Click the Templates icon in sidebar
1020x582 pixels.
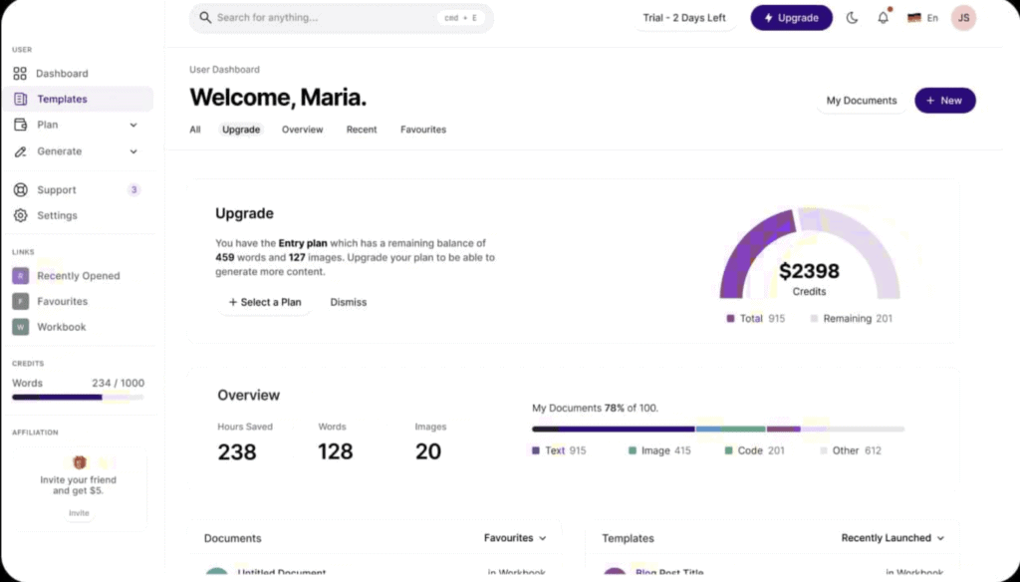[21, 100]
